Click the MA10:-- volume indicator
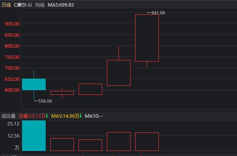This screenshot has height=156, width=237. [94, 116]
